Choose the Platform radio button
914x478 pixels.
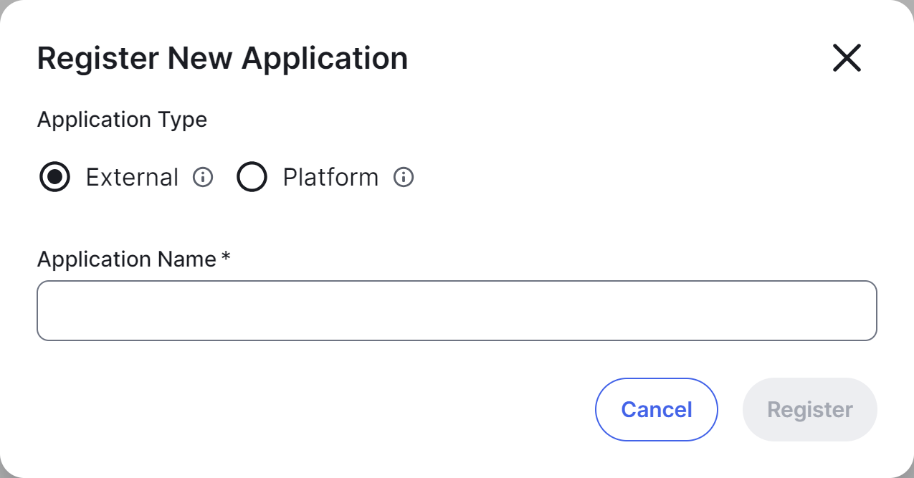[x=252, y=177]
